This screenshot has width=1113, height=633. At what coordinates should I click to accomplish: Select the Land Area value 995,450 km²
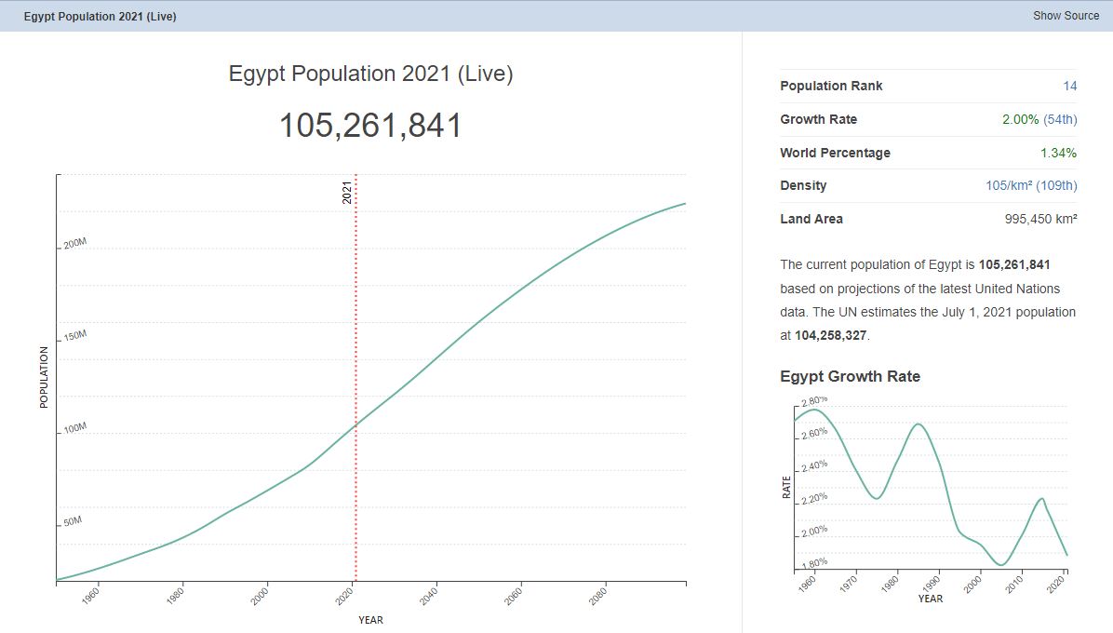click(1040, 219)
